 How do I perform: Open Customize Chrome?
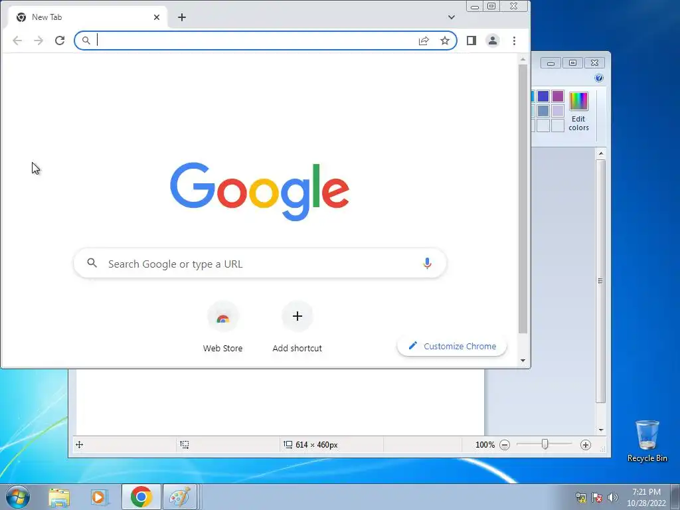point(452,346)
